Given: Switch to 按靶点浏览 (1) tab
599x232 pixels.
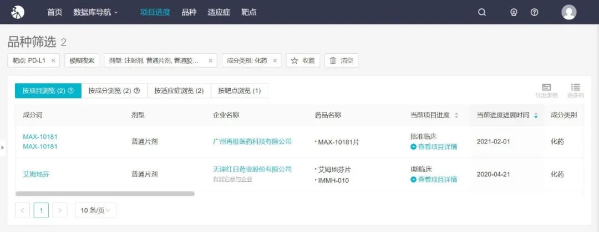Looking at the screenshot, I should coord(240,91).
